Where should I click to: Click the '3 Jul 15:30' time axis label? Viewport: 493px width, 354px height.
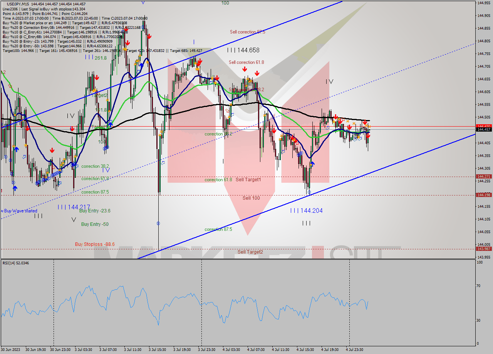[x=158, y=350]
